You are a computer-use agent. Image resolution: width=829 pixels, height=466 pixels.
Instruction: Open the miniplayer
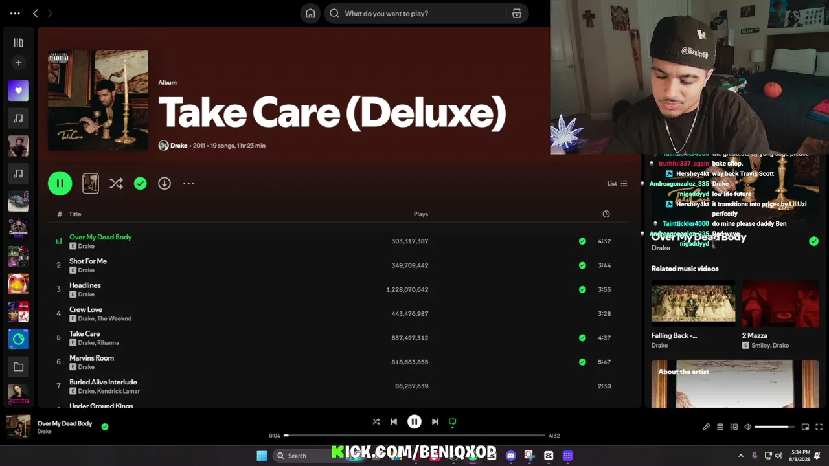pyautogui.click(x=805, y=427)
